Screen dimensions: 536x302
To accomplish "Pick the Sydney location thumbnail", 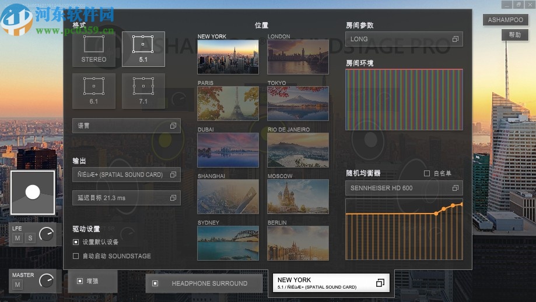I will pos(228,243).
